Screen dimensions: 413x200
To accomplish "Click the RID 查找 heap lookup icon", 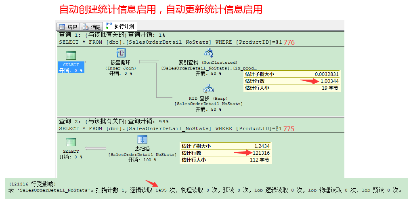I will pos(209,89).
